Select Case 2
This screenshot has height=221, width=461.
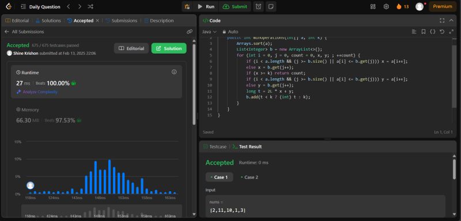point(250,177)
